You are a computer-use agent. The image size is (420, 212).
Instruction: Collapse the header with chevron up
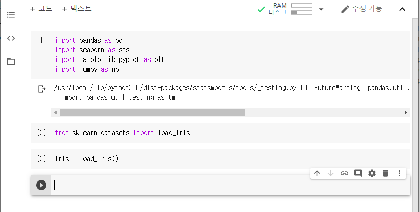[402, 9]
